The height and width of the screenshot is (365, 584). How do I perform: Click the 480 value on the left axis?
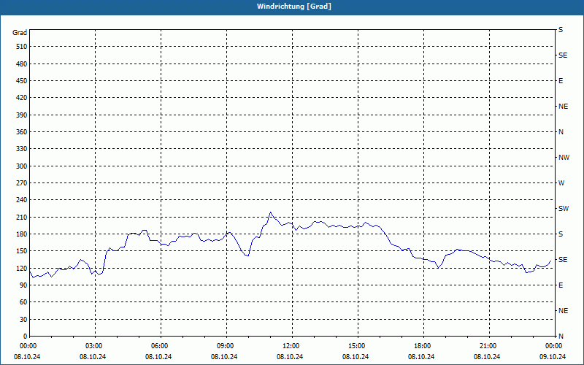22,64
